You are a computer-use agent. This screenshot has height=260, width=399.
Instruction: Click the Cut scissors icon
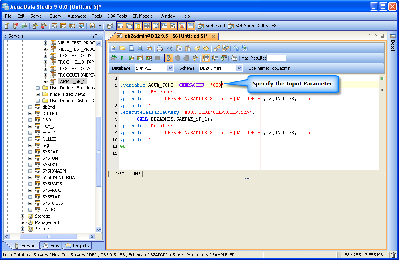click(x=170, y=48)
